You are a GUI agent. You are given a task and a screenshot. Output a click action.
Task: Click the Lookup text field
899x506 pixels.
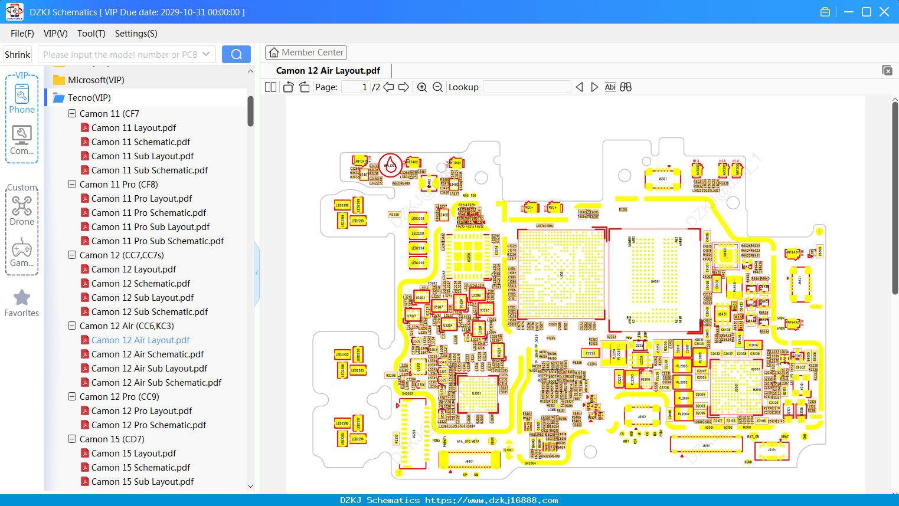(527, 87)
